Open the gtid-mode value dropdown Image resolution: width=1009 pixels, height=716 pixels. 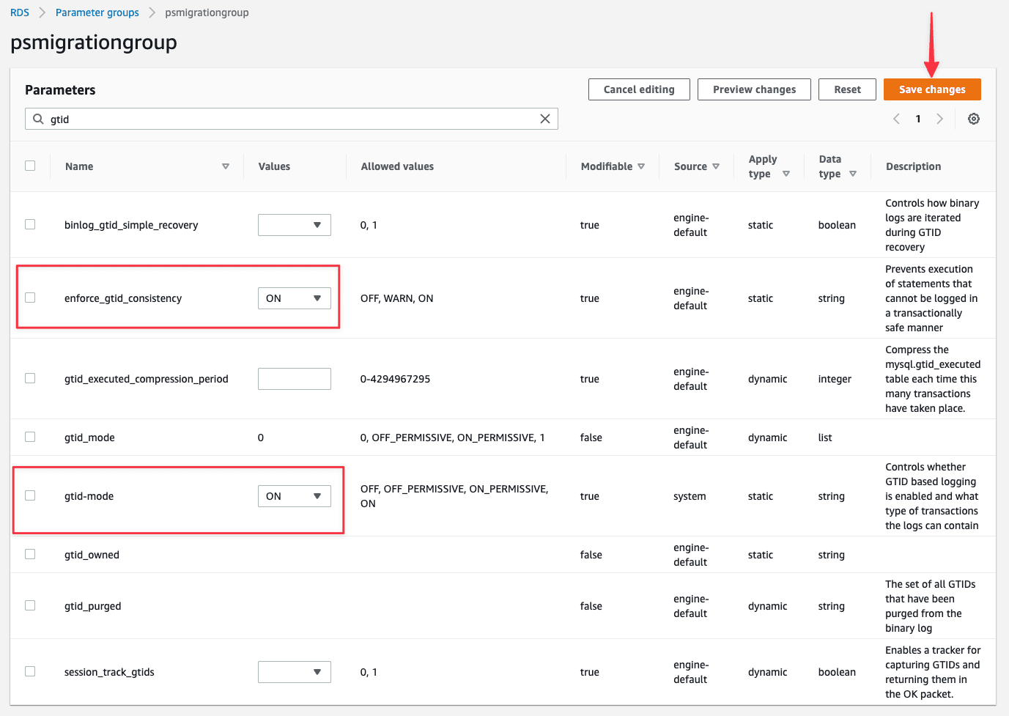coord(295,496)
